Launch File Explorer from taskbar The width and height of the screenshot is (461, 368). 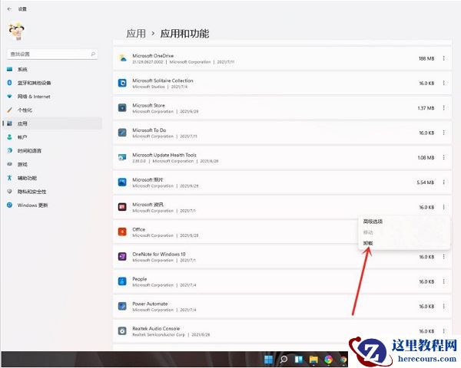pyautogui.click(x=313, y=360)
